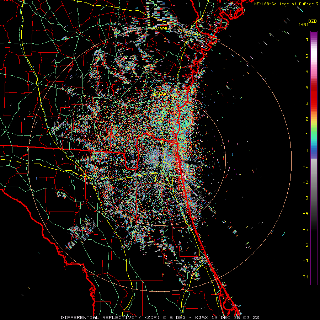Image resolution: width=320 pixels, height=320 pixels.
Task: Click the 5 value on the dB scale
Action: pyautogui.click(x=307, y=71)
